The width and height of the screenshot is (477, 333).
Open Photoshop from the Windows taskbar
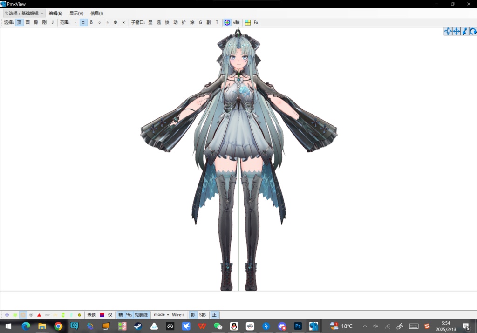298,326
